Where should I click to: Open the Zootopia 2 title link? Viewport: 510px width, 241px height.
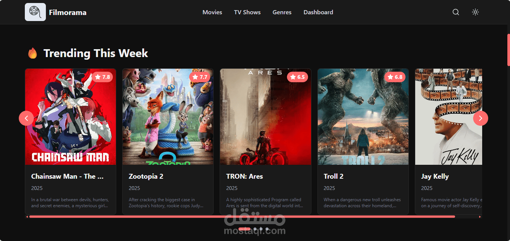146,176
